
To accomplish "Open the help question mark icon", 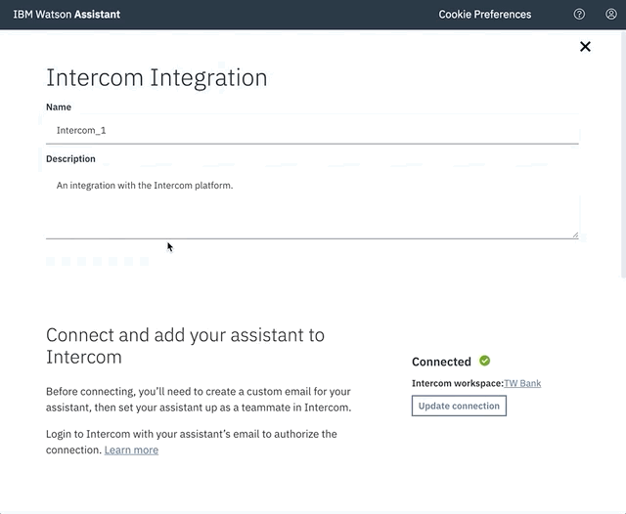I will [579, 15].
